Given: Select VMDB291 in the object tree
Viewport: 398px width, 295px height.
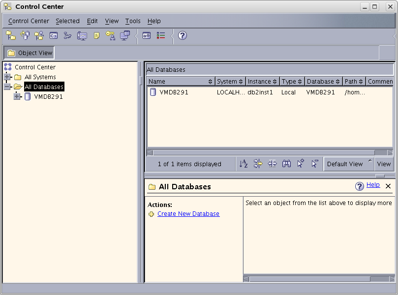Looking at the screenshot, I should (x=49, y=97).
